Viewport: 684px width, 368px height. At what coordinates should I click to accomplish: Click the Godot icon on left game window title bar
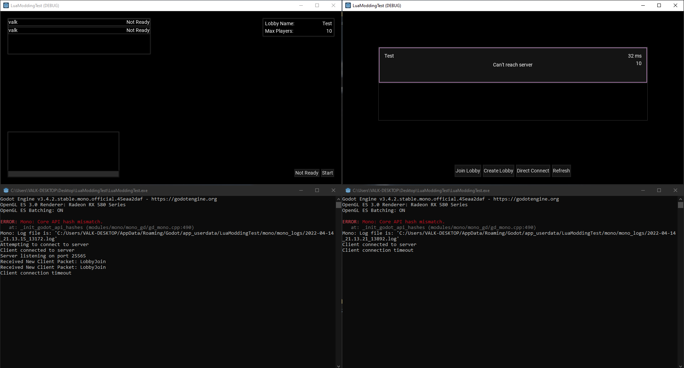[x=6, y=5]
